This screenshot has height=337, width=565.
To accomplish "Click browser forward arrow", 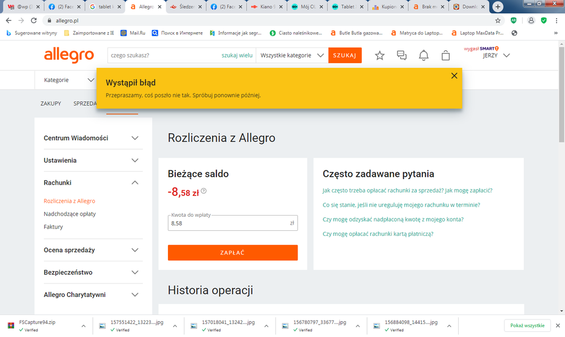I will tap(21, 20).
